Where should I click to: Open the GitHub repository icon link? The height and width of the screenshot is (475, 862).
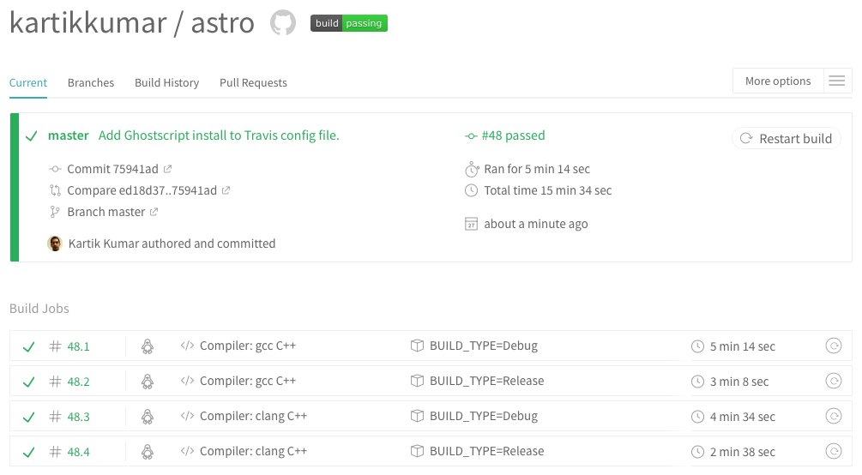[x=283, y=23]
